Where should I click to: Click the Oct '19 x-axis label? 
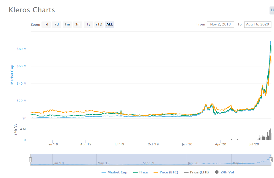(153, 144)
